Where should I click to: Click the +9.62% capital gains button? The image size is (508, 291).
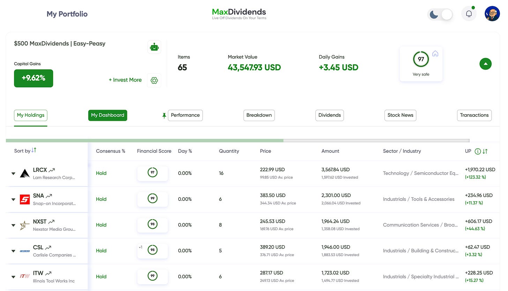click(x=33, y=78)
